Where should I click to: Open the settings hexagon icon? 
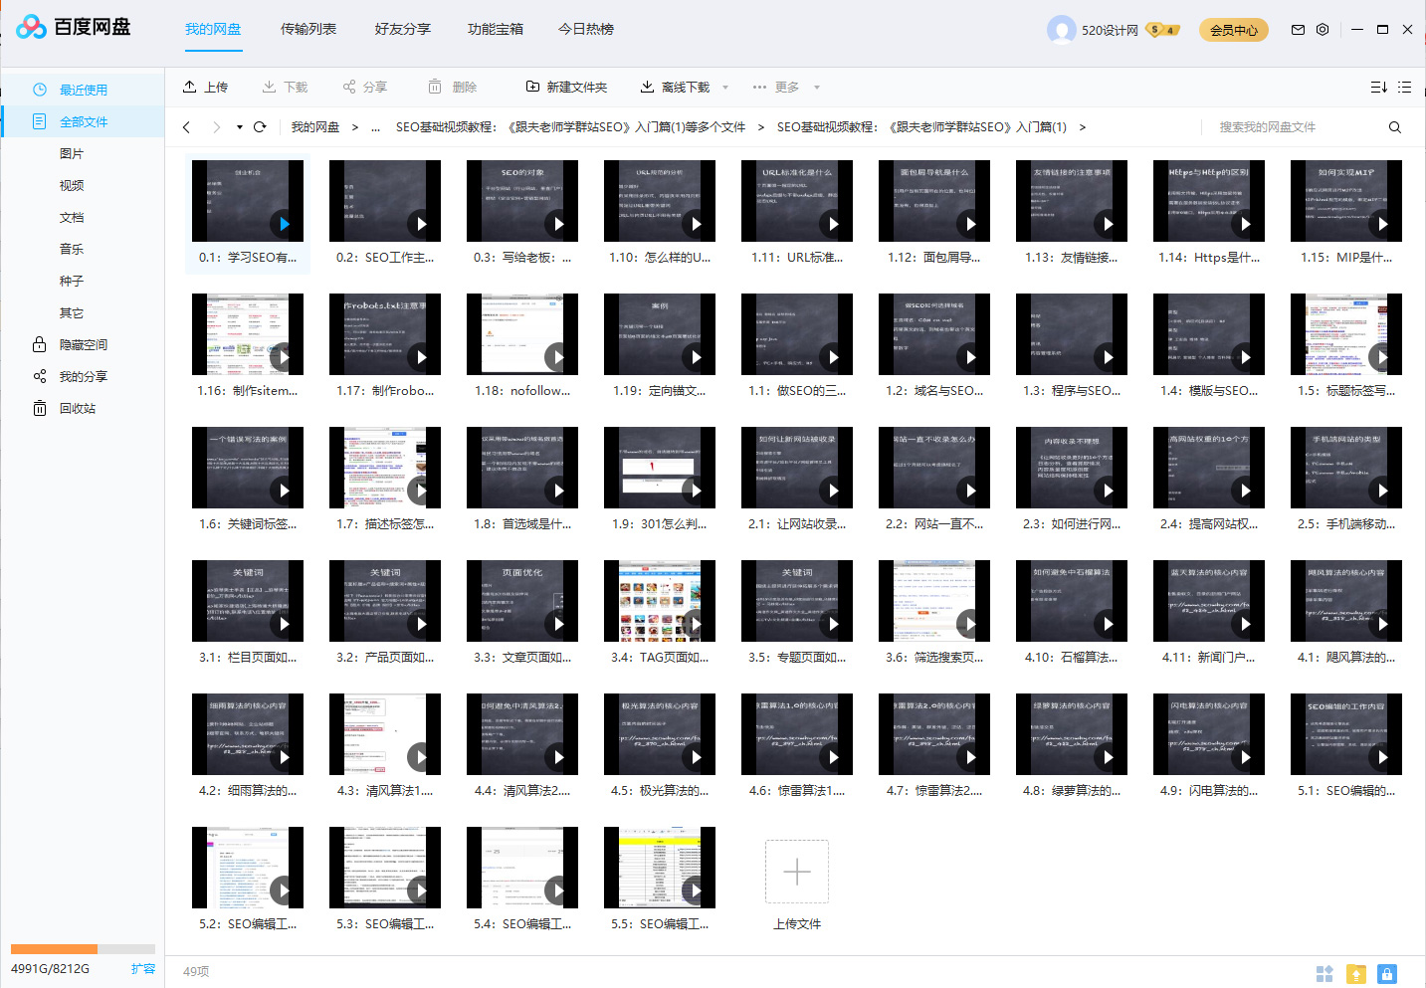click(x=1323, y=30)
